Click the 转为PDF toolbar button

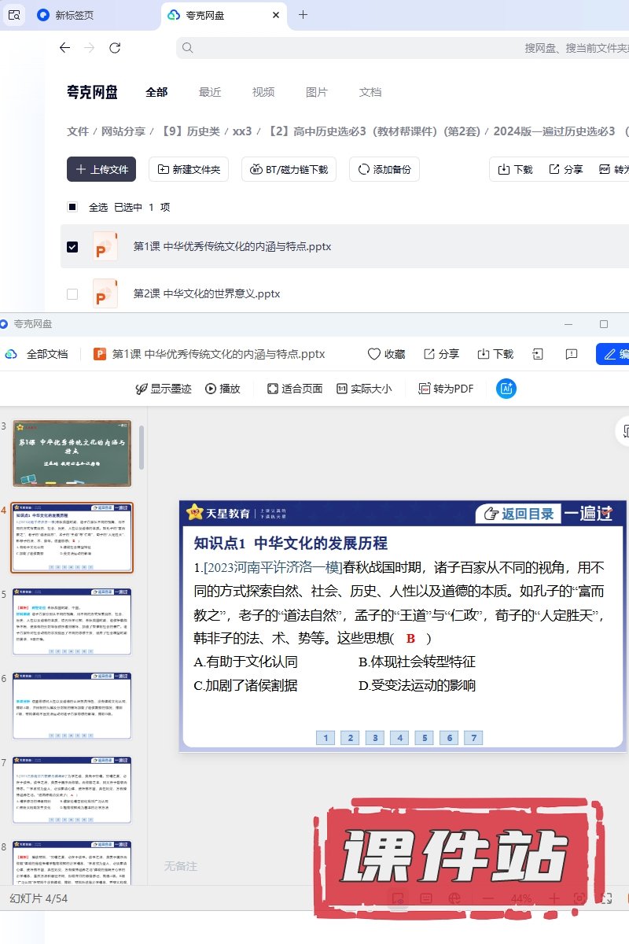click(446, 389)
